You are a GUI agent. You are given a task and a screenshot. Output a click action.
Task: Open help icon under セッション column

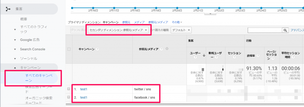click(235, 57)
